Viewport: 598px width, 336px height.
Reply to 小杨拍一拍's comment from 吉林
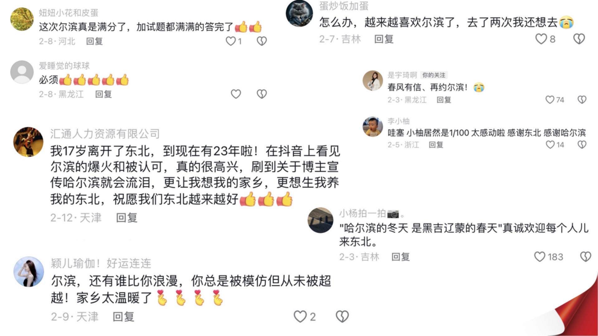coord(401,257)
